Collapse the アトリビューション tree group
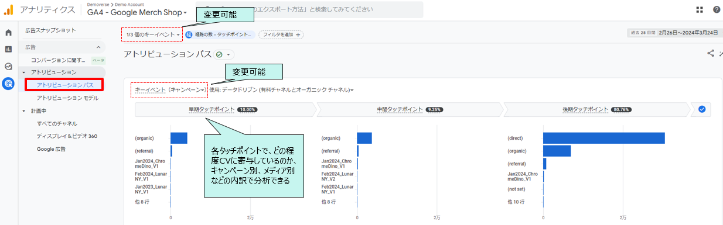The height and width of the screenshot is (225, 723). pyautogui.click(x=24, y=72)
